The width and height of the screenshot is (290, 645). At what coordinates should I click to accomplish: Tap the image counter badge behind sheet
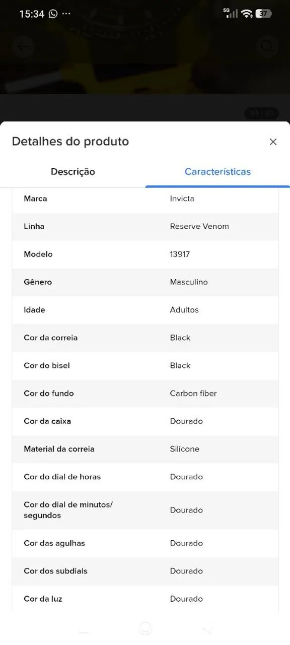pos(261,113)
